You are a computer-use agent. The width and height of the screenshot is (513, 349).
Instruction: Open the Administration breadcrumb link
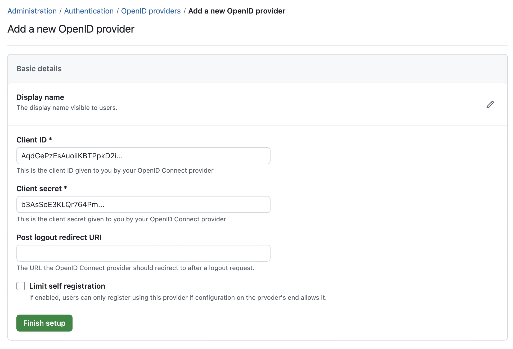tap(32, 11)
